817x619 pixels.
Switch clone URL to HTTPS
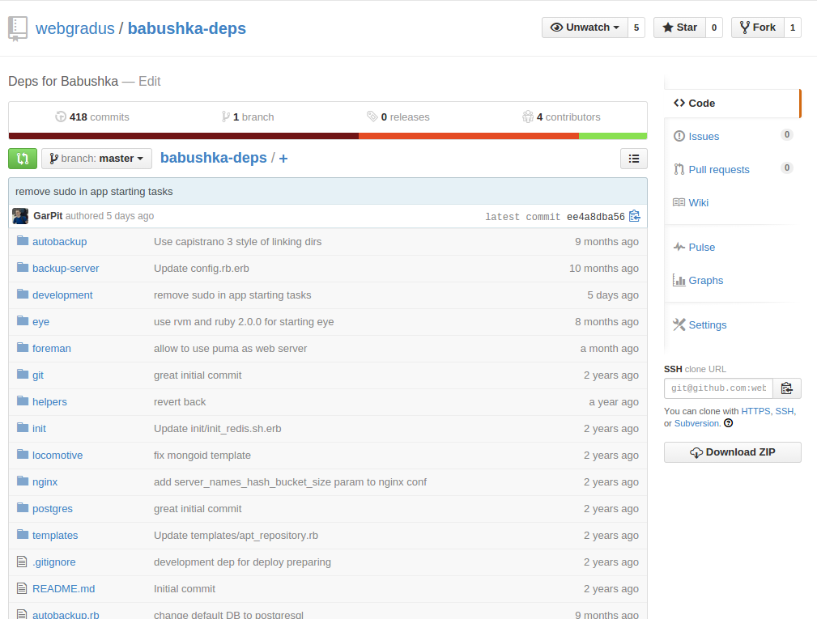pos(755,411)
